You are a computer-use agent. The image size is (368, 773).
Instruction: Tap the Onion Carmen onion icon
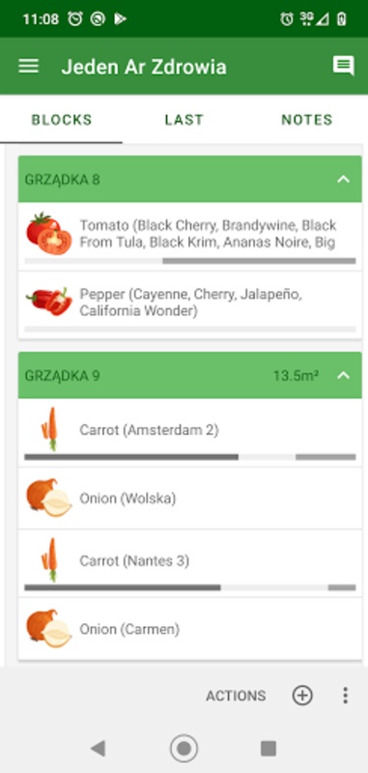coord(48,629)
